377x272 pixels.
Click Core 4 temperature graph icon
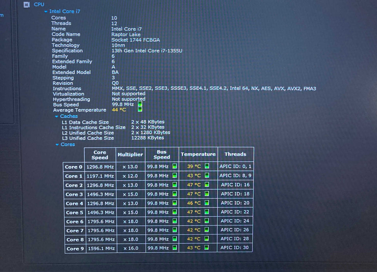click(207, 202)
